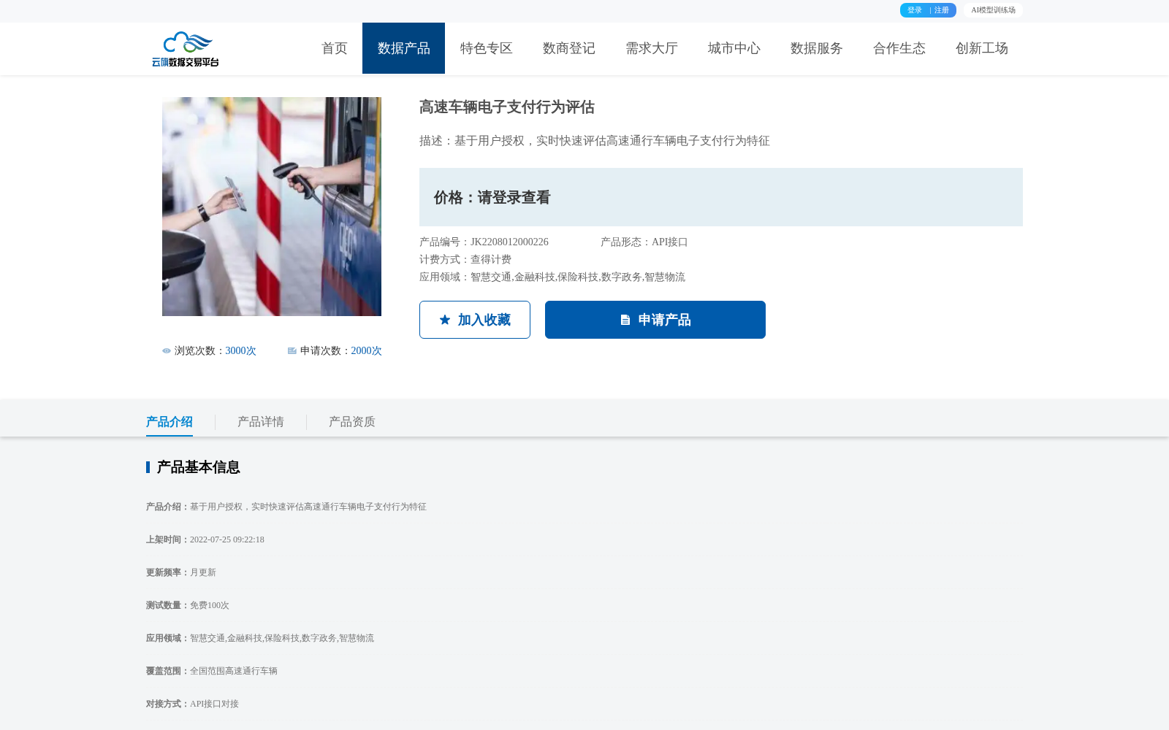
Task: Click the 登录 link at the top
Action: pyautogui.click(x=915, y=10)
